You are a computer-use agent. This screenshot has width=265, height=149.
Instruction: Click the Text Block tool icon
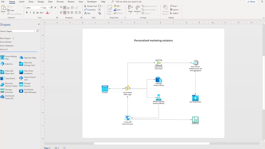tap(100, 13)
